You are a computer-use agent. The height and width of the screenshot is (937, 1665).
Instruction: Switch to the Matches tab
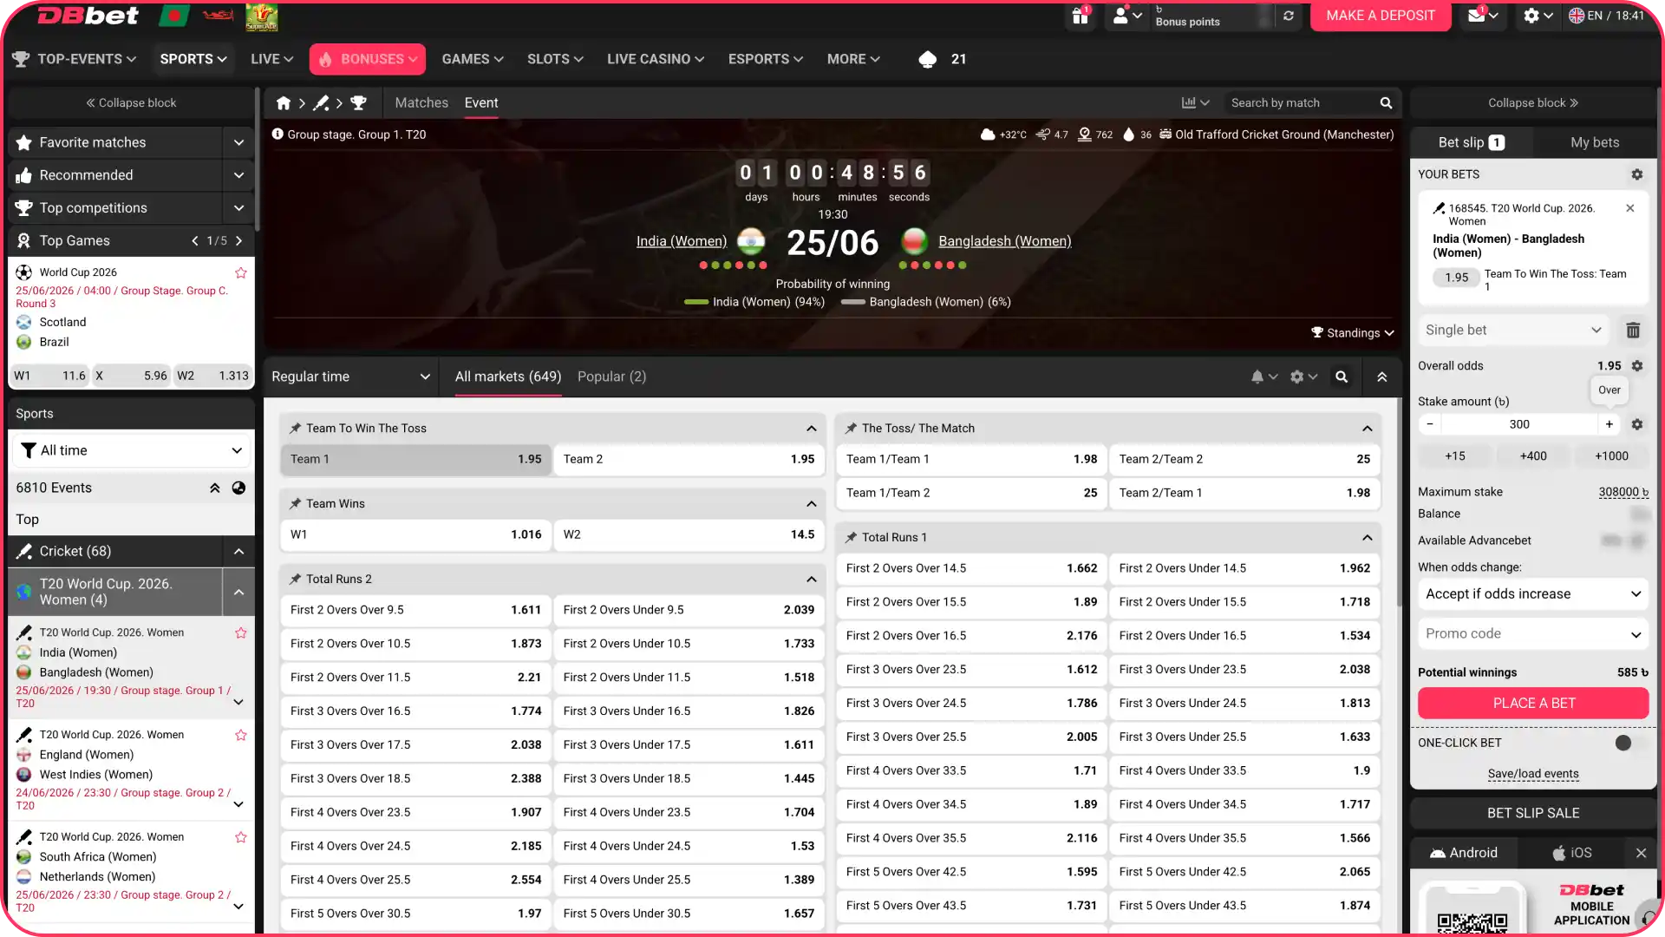[421, 103]
